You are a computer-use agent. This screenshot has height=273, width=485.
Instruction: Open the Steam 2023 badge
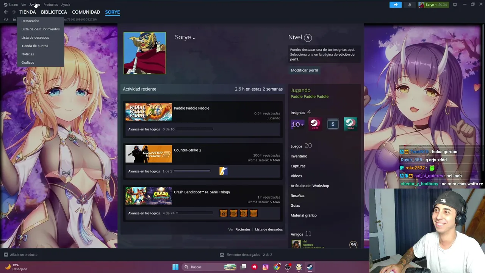pyautogui.click(x=315, y=124)
